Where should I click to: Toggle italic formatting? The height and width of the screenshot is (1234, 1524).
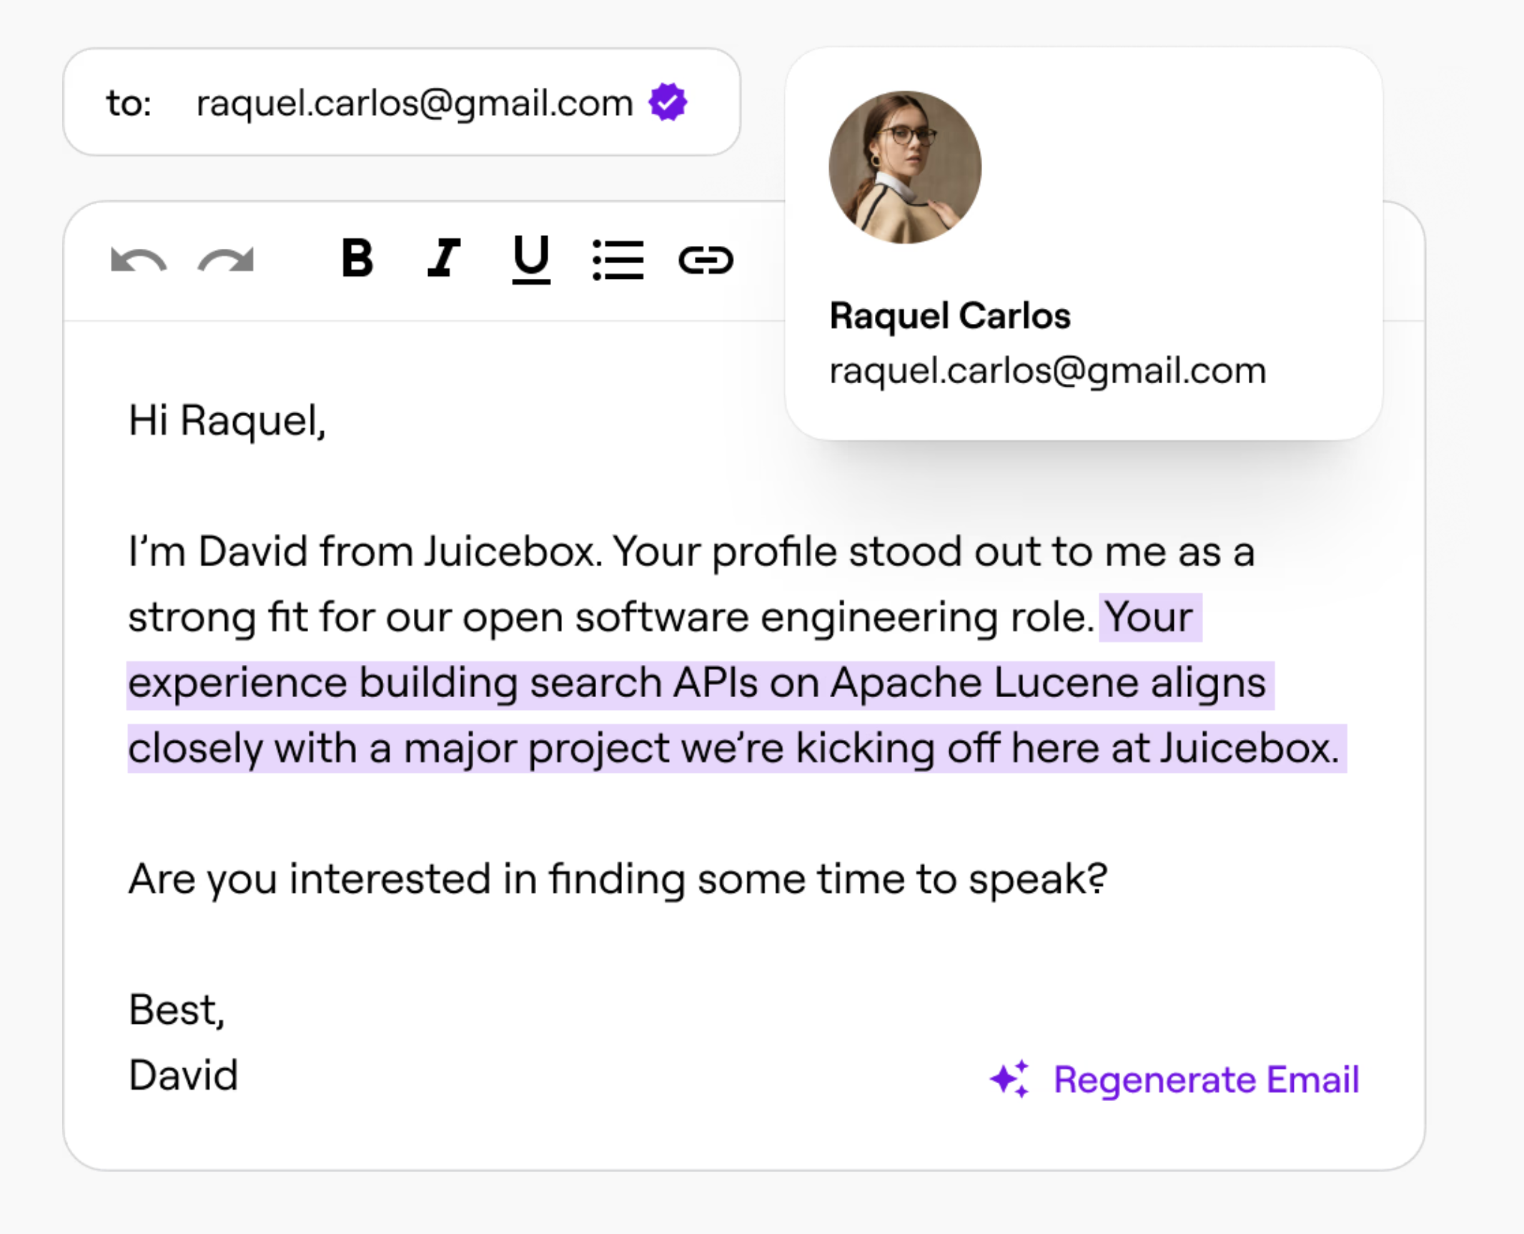pyautogui.click(x=444, y=257)
